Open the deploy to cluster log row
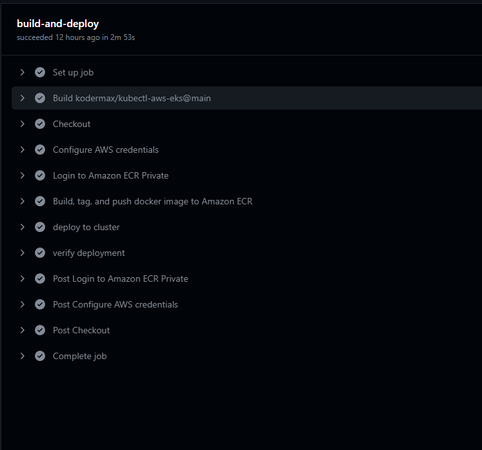This screenshot has width=482, height=450. coord(246,227)
